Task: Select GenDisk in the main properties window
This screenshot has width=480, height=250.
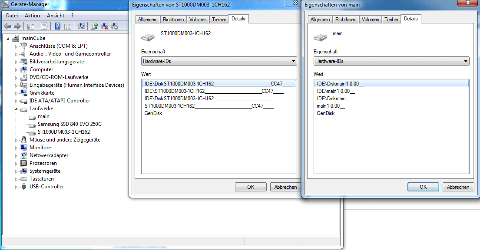Action: pos(326,113)
